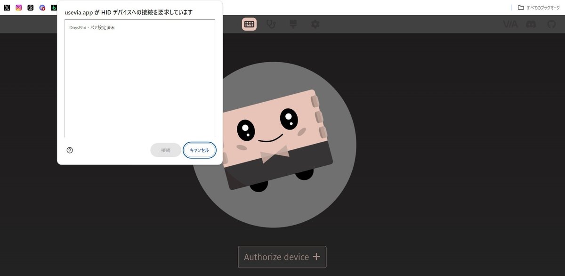Open the Threads bookmark
565x276 pixels.
(x=31, y=8)
